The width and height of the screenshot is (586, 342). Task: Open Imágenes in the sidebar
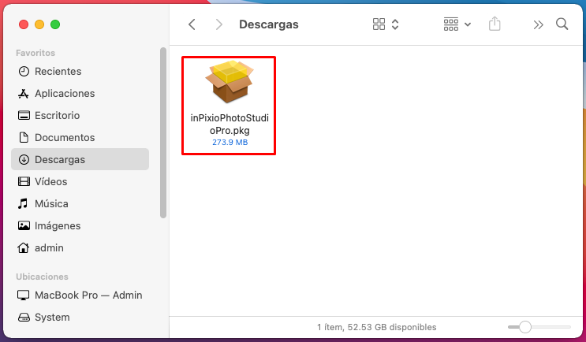point(80,225)
